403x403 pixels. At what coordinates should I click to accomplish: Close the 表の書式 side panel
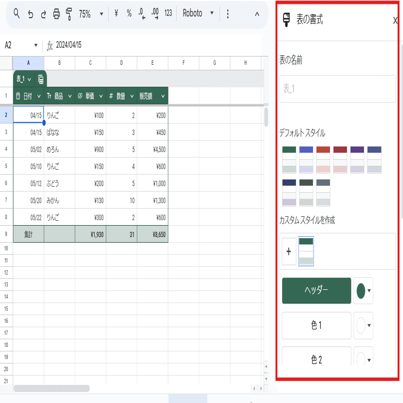tap(395, 20)
